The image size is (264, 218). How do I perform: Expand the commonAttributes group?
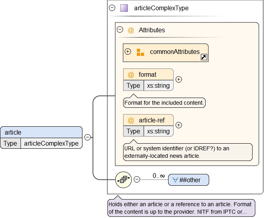click(127, 52)
